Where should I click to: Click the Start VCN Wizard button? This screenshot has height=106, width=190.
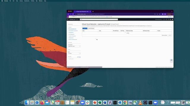click(x=91, y=28)
